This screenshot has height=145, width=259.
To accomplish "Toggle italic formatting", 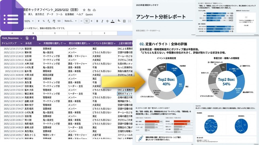I will (102, 21).
